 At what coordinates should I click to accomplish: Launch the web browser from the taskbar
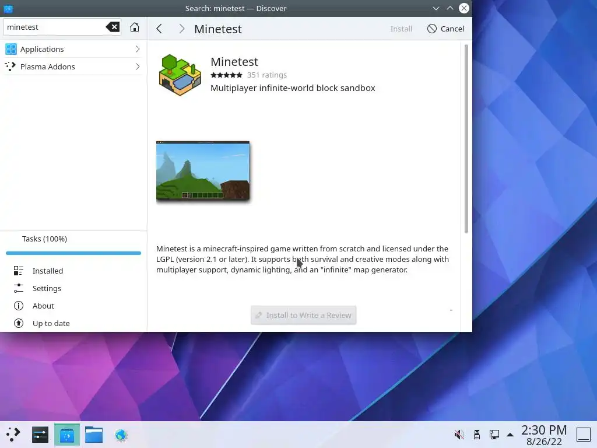pyautogui.click(x=121, y=435)
